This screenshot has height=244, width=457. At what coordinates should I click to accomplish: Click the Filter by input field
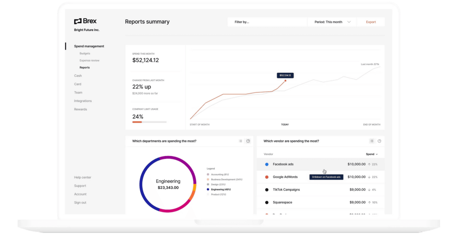click(x=267, y=22)
